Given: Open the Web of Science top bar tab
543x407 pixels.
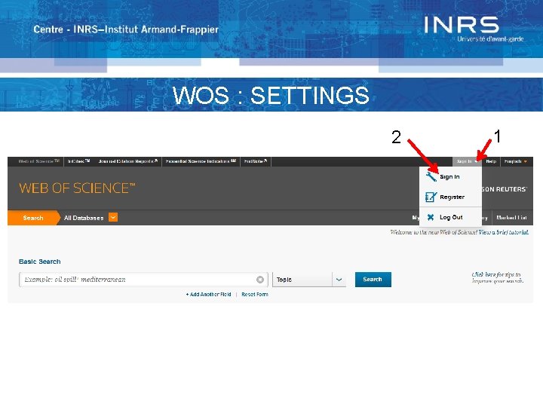Looking at the screenshot, I should (38, 161).
